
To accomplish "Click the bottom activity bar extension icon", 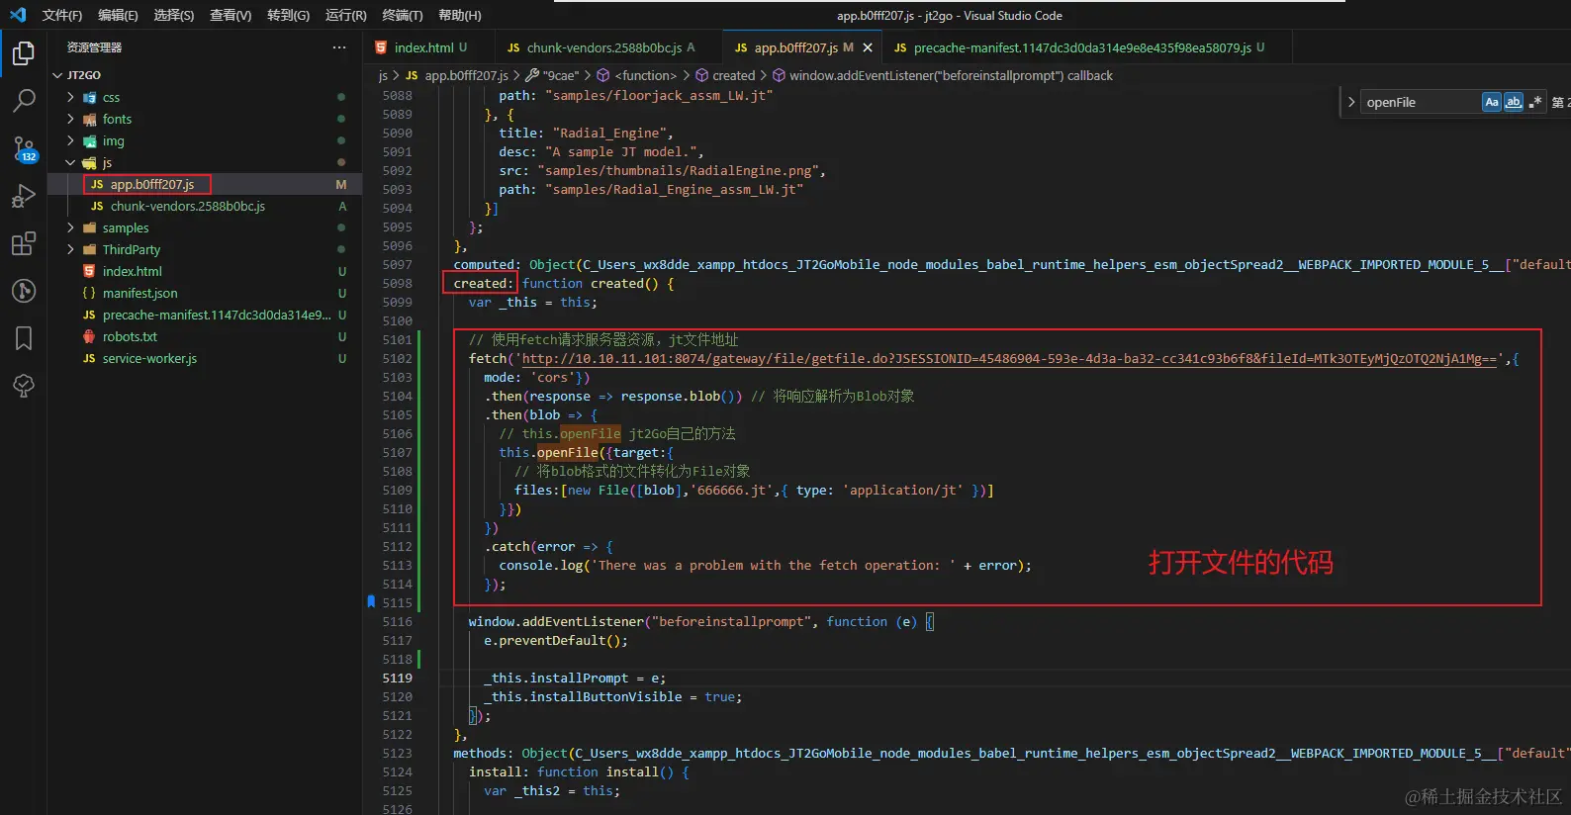I will (24, 386).
